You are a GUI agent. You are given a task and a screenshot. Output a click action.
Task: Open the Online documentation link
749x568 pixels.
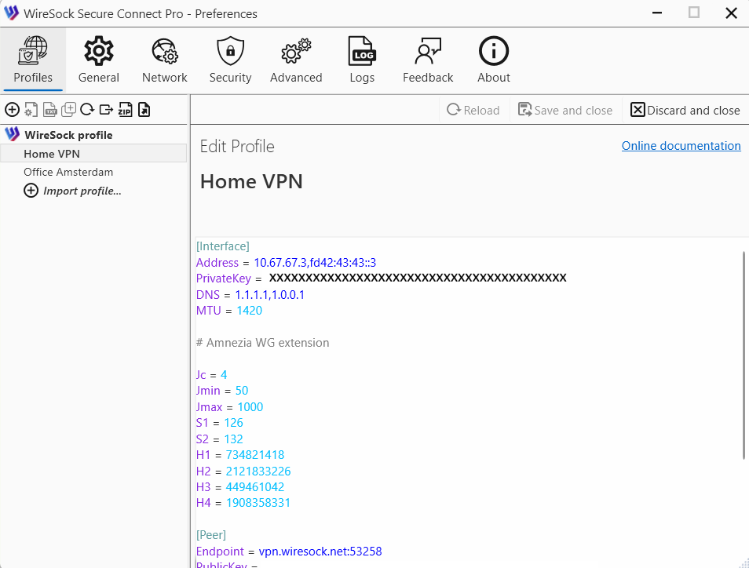click(681, 146)
